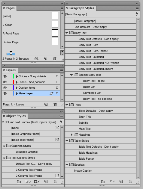
Task: Select the A-Front Page master thumbnail
Action: click(x=55, y=33)
